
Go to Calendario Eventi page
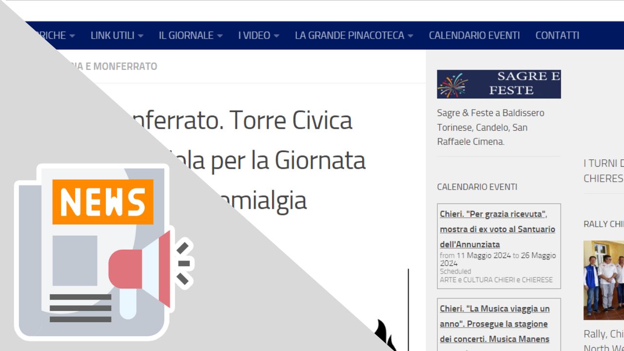[x=474, y=36]
